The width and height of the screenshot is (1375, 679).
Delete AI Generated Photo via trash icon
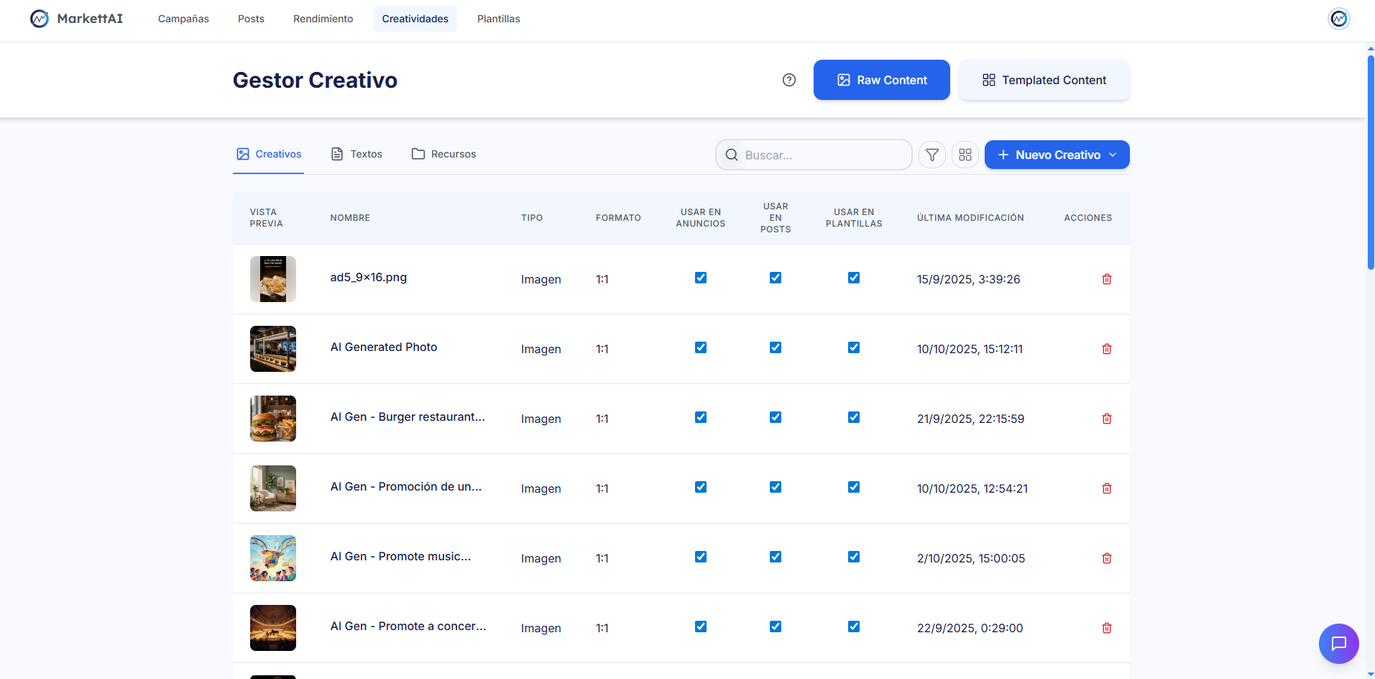pyautogui.click(x=1107, y=349)
